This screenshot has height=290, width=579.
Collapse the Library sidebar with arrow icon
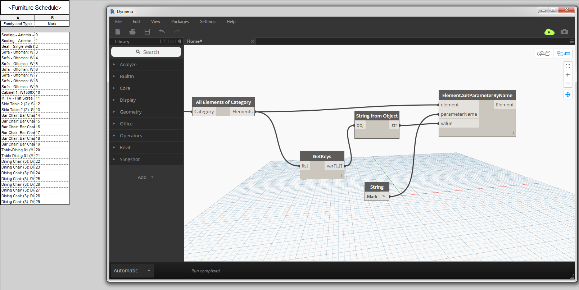179,41
